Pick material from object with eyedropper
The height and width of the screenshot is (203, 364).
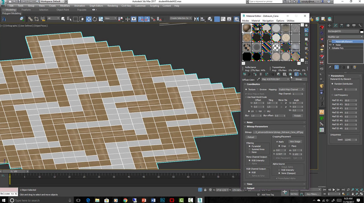(x=258, y=79)
